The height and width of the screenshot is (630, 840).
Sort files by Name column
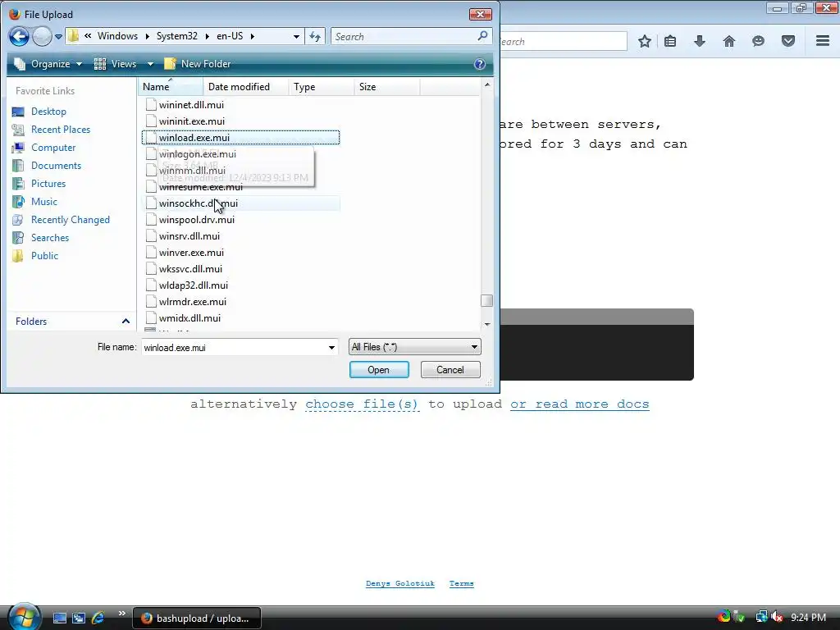tap(171, 87)
